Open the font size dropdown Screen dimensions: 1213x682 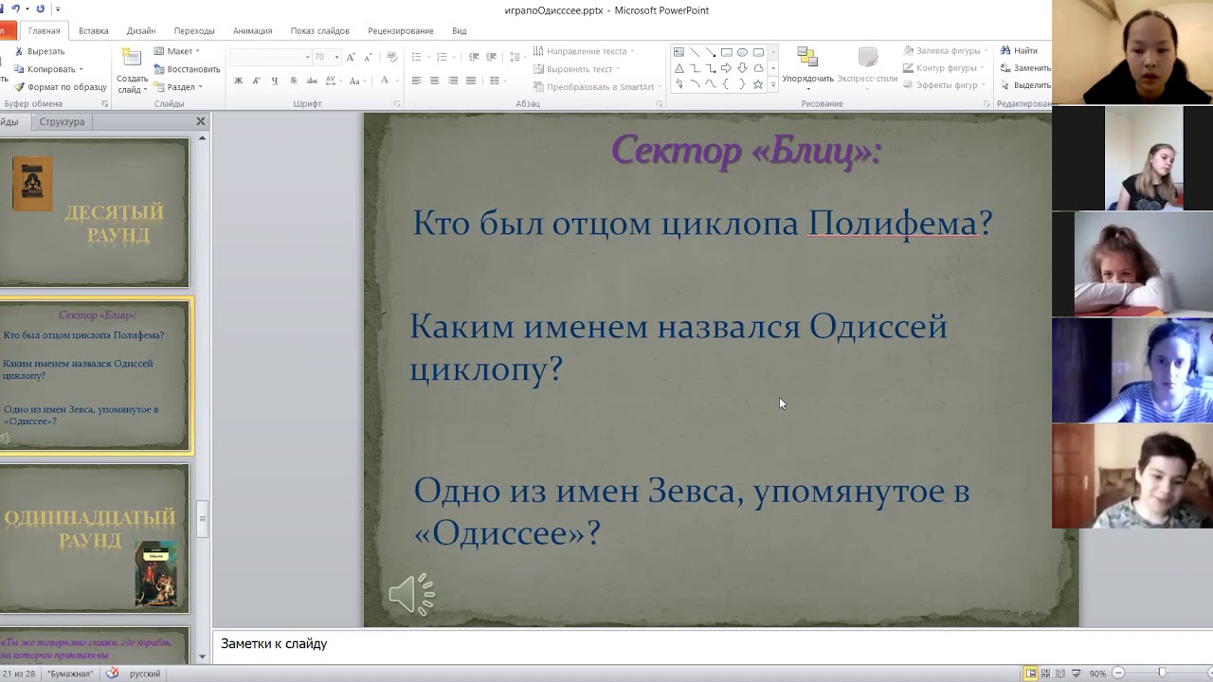pyautogui.click(x=336, y=57)
